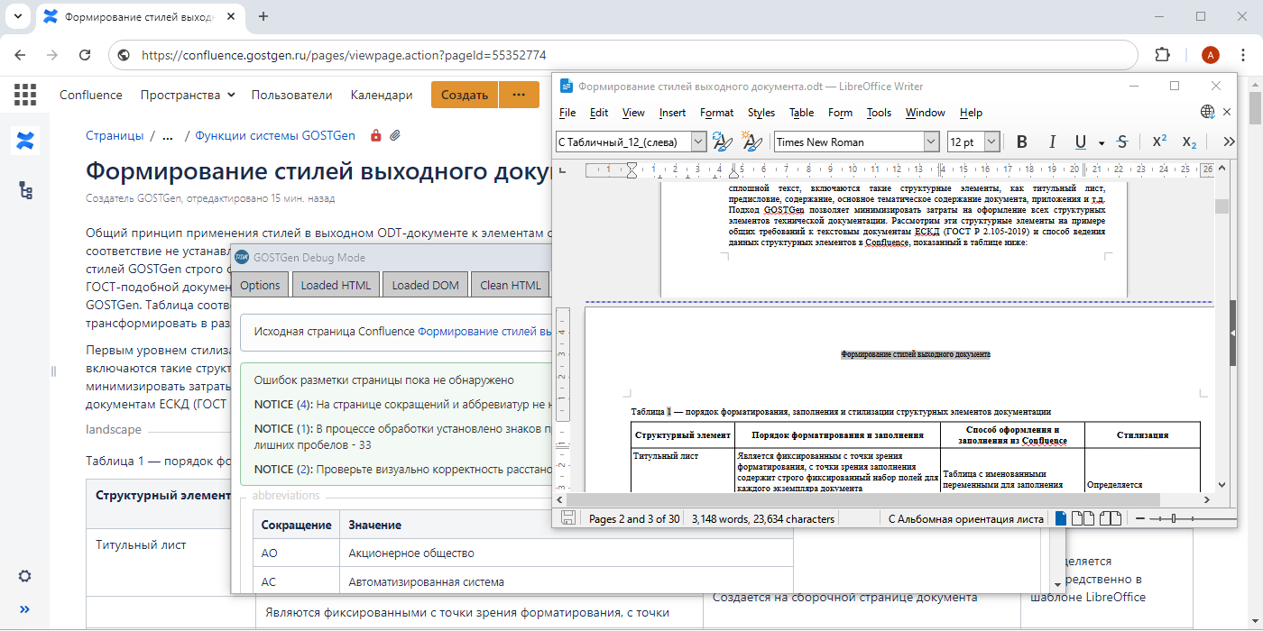
Task: Open browser extensions puzzle icon
Action: coord(1163,55)
